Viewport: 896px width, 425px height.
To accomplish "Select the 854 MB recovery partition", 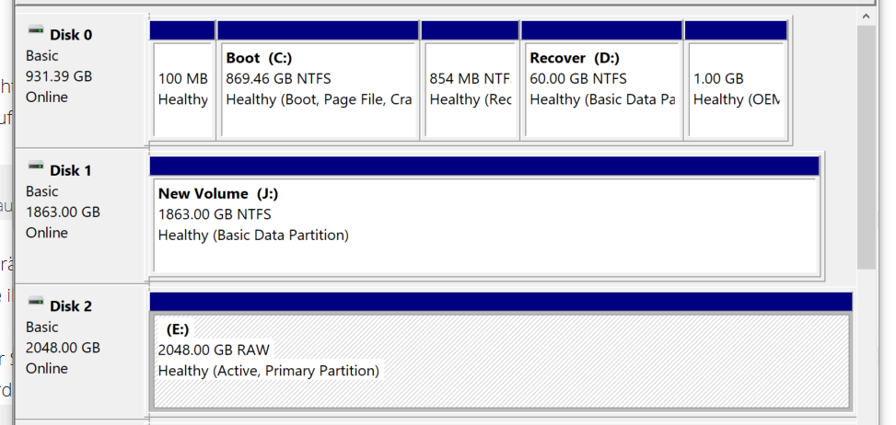I will click(x=470, y=89).
